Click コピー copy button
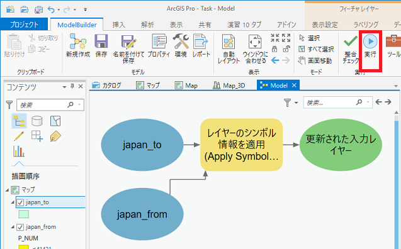Screen dimensions: 401x249 click(39, 49)
